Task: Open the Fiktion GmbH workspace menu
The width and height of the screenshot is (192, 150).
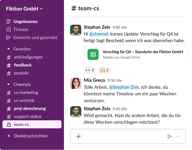Action: point(24,9)
